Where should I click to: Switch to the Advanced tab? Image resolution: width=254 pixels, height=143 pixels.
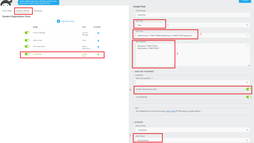(x=38, y=11)
